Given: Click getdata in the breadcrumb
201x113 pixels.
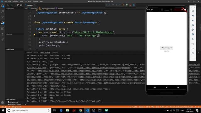Looking at the screenshot, I should pyautogui.click(x=60, y=8).
